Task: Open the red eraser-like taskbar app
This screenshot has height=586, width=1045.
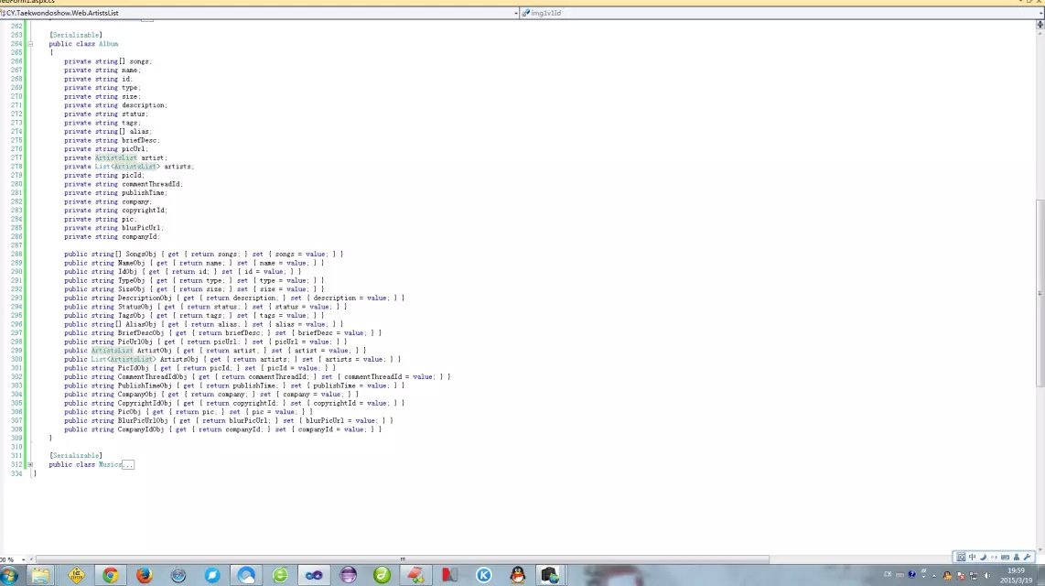Action: pyautogui.click(x=415, y=575)
